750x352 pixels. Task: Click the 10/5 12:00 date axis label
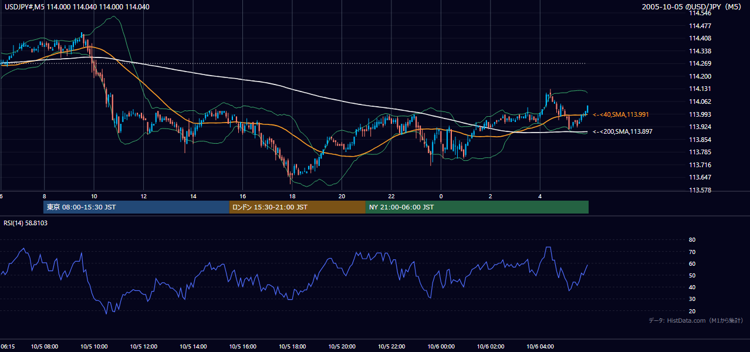(144, 346)
